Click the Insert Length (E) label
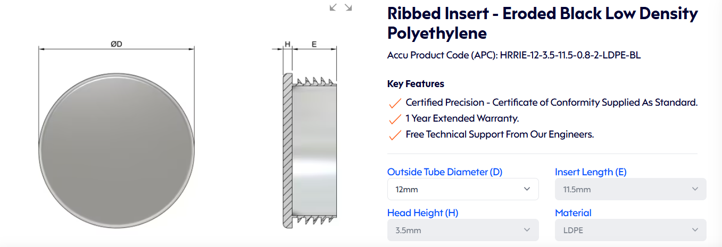 point(591,172)
